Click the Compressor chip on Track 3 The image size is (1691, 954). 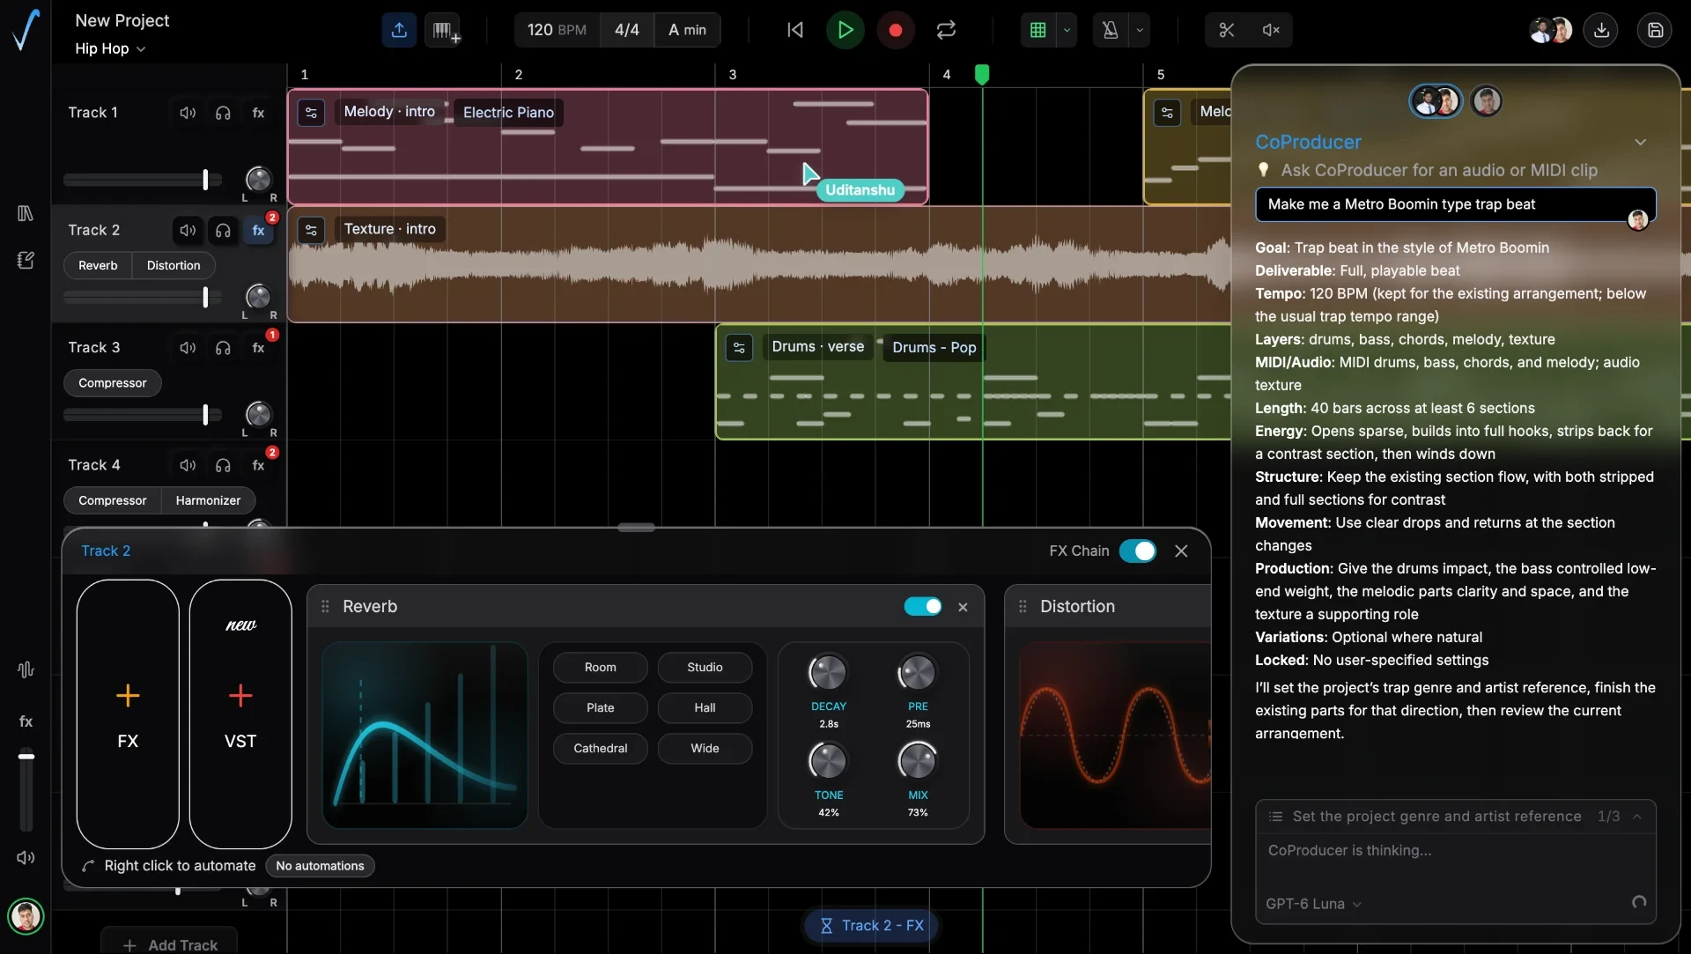point(113,383)
